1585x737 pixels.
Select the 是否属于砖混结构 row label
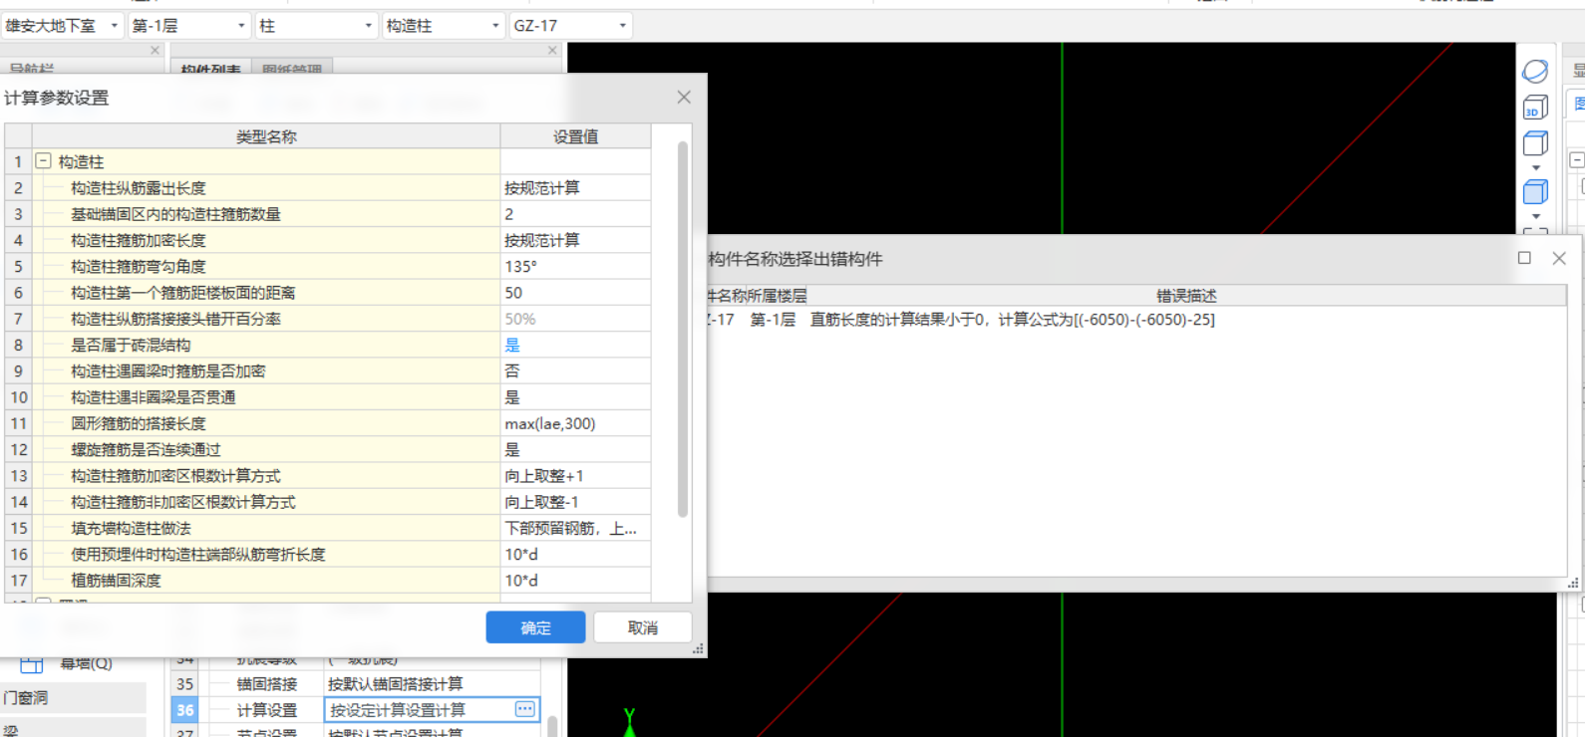131,345
